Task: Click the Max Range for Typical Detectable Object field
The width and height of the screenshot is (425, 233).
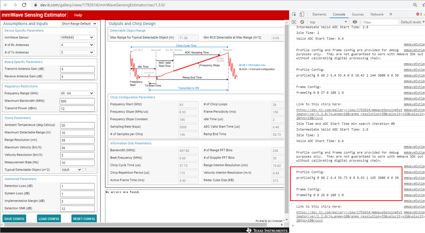Action: coord(189,38)
